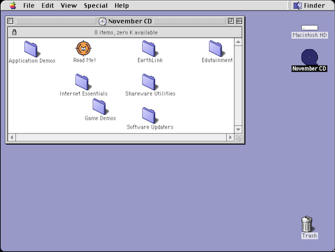
Task: Click the "Edutainment" label text
Action: (217, 60)
